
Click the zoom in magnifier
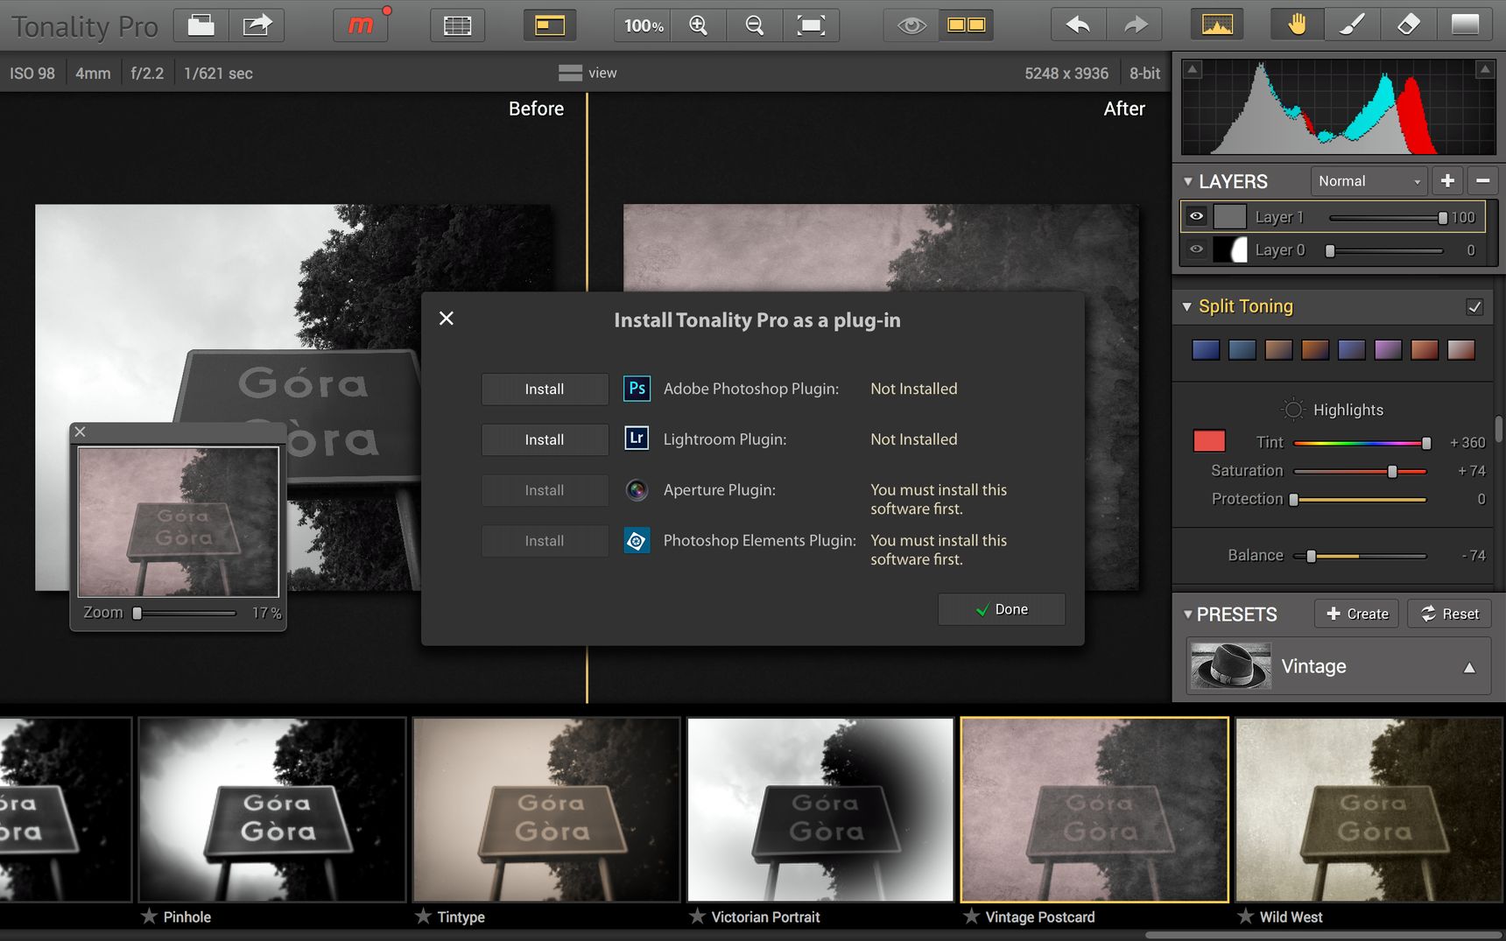[699, 25]
